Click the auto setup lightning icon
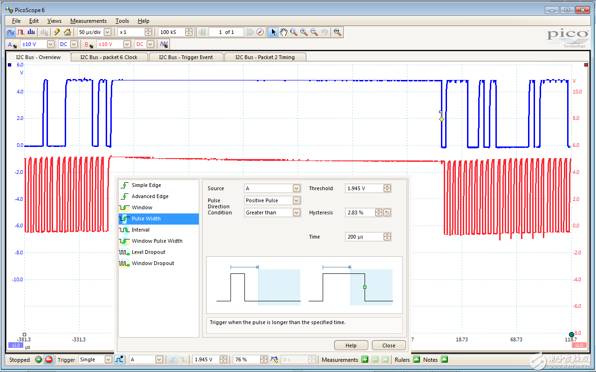The height and width of the screenshot is (372, 596). [x=57, y=32]
